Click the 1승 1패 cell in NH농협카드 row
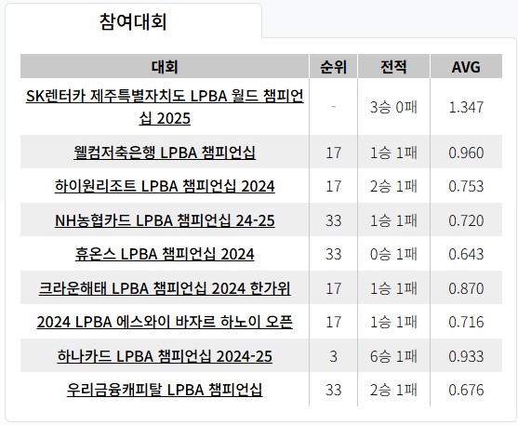518x425 pixels. pyautogui.click(x=393, y=220)
